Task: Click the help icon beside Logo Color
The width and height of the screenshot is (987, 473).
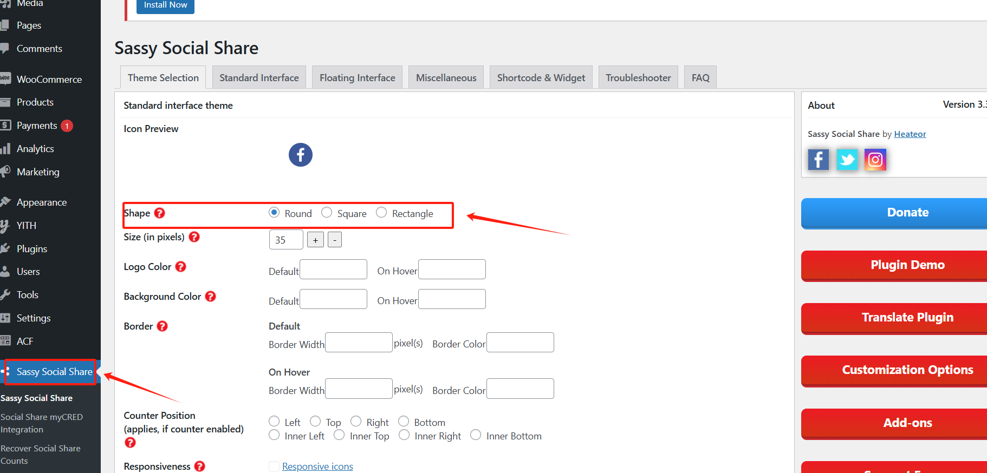Action: click(180, 267)
